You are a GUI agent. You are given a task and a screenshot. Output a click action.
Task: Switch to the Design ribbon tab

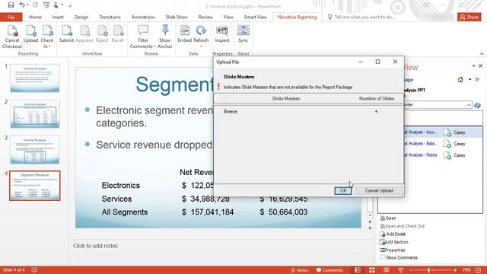pos(81,17)
